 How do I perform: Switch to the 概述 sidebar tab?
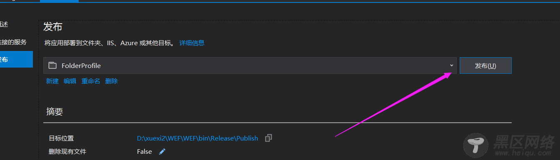pos(4,24)
